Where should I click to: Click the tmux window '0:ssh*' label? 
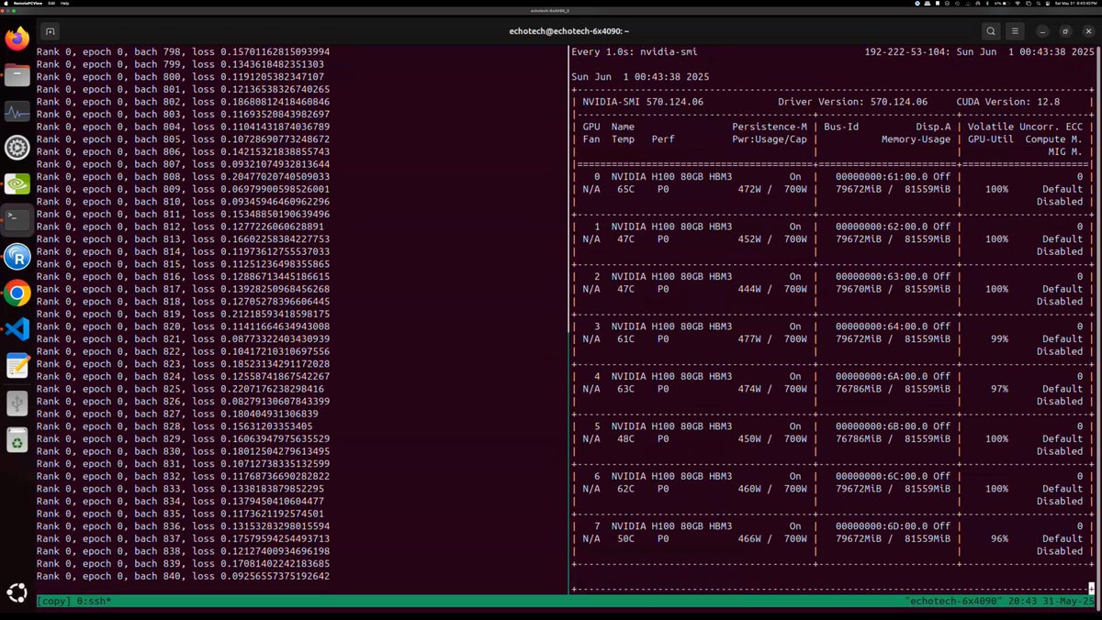(x=93, y=602)
